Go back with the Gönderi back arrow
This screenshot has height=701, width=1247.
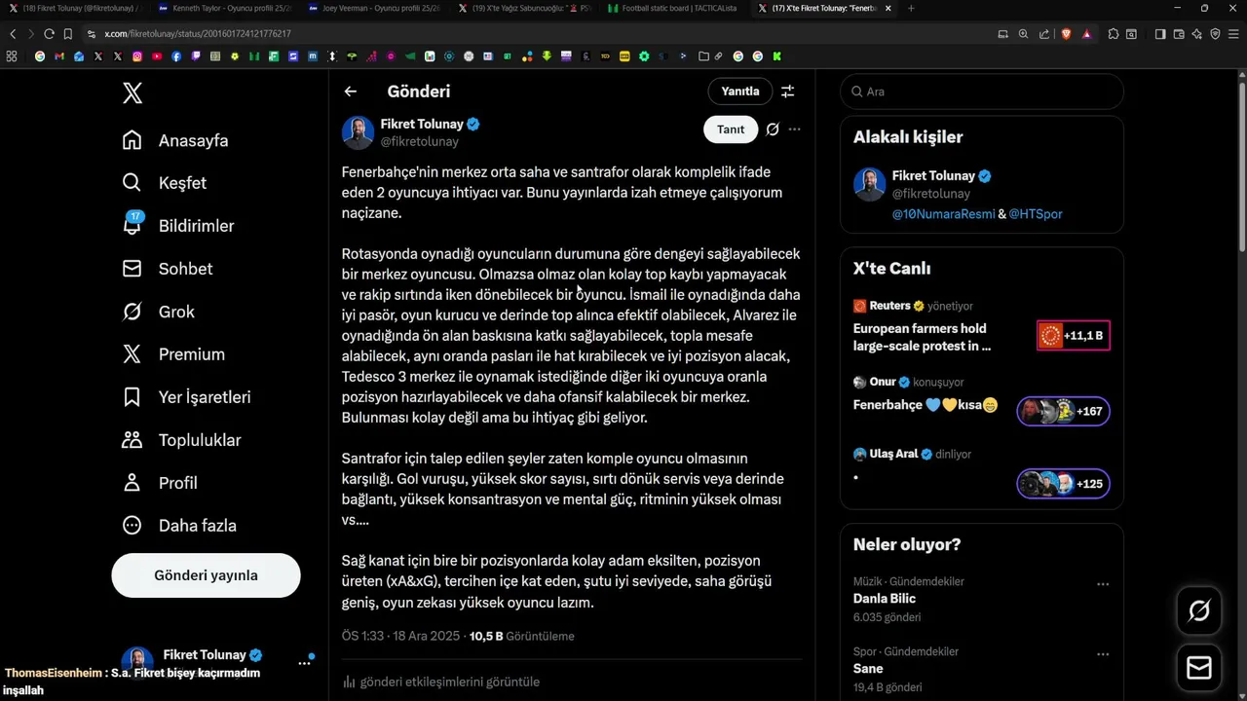point(351,92)
